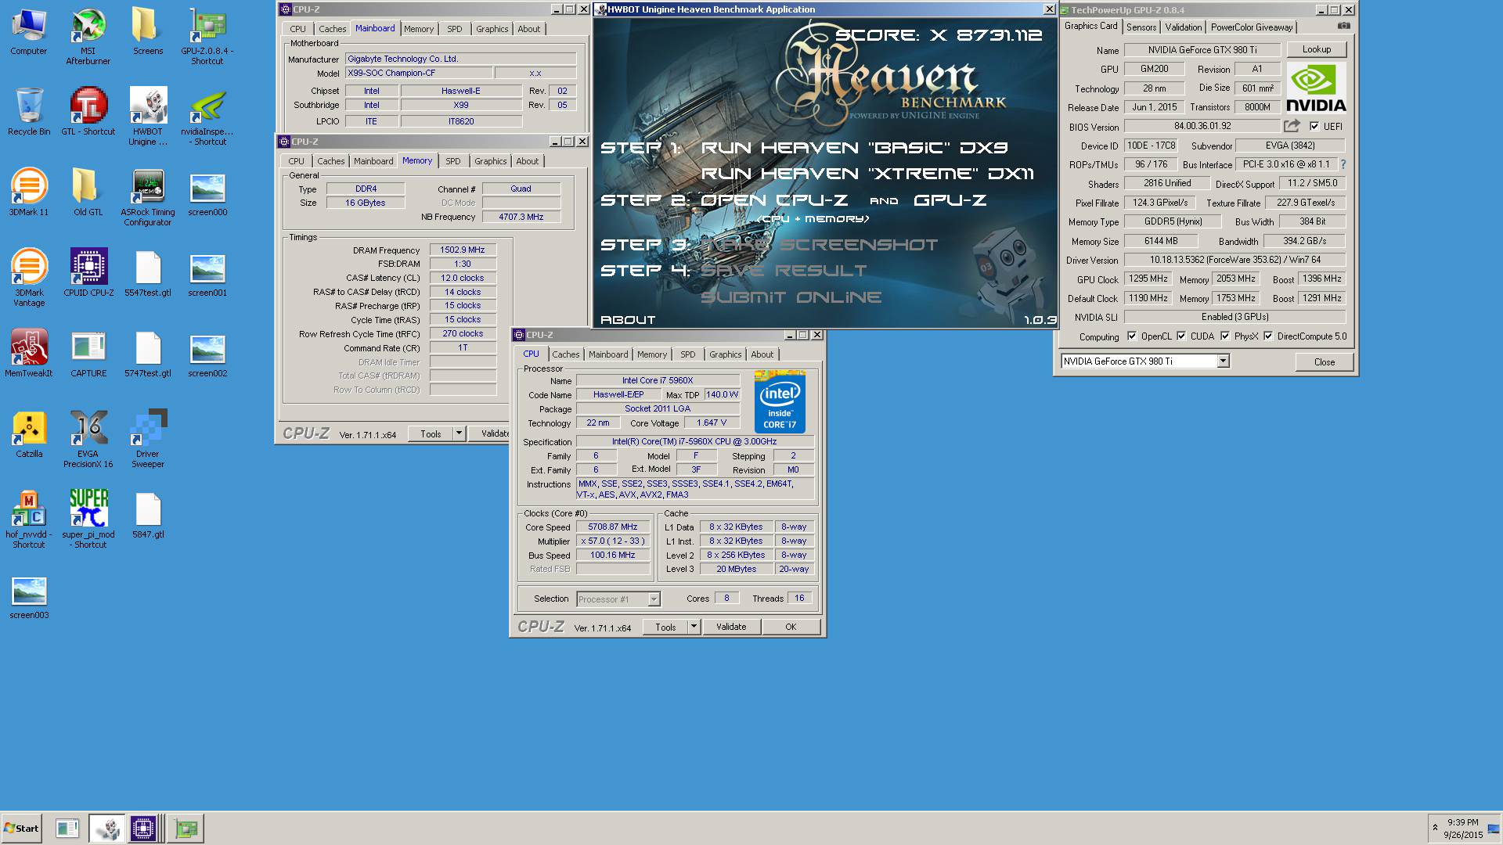Launch Catzilla desktop icon
This screenshot has height=845, width=1503.
click(x=29, y=434)
